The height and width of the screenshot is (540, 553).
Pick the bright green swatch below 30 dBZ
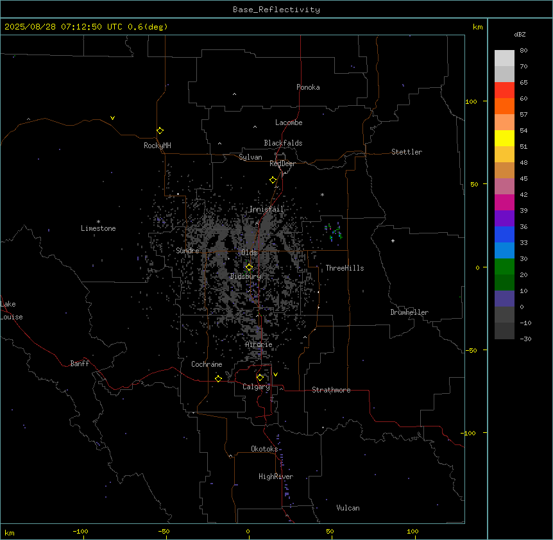pos(504,267)
